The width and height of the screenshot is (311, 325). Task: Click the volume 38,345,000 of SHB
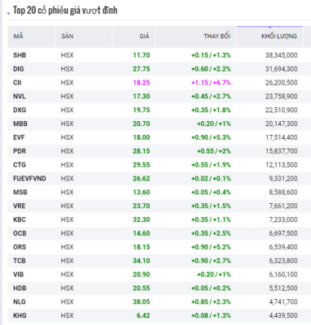click(282, 55)
